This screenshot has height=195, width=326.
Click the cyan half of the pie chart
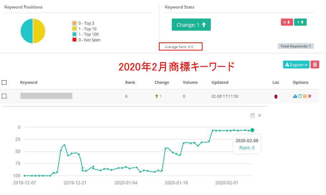[x=26, y=31]
